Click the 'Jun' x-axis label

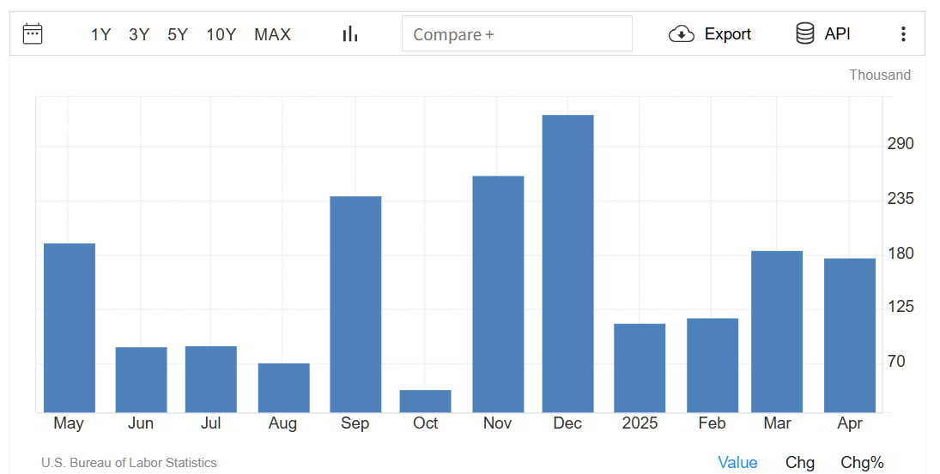[x=141, y=423]
